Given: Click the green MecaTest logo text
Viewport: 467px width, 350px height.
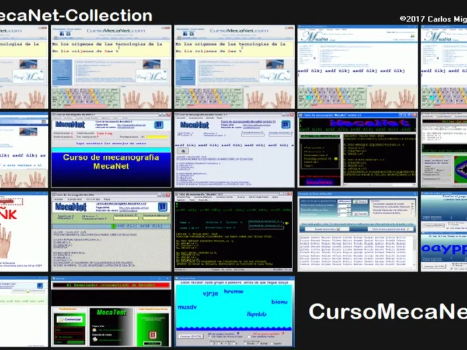Looking at the screenshot, I should click(111, 313).
